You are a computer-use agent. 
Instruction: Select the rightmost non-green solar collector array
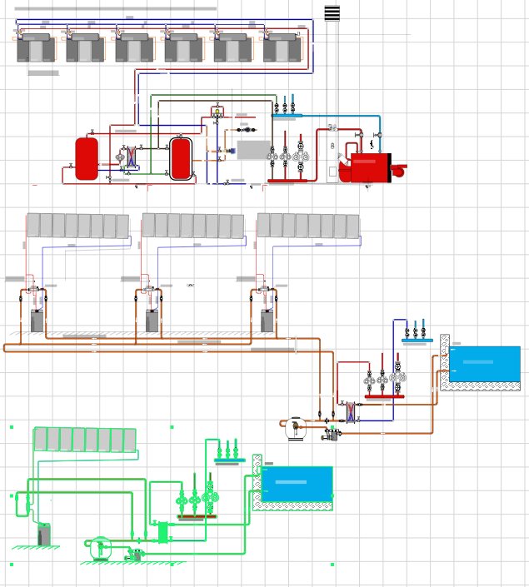(308, 226)
